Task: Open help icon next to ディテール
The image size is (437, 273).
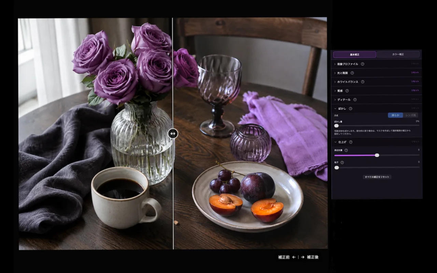Action: click(x=355, y=100)
